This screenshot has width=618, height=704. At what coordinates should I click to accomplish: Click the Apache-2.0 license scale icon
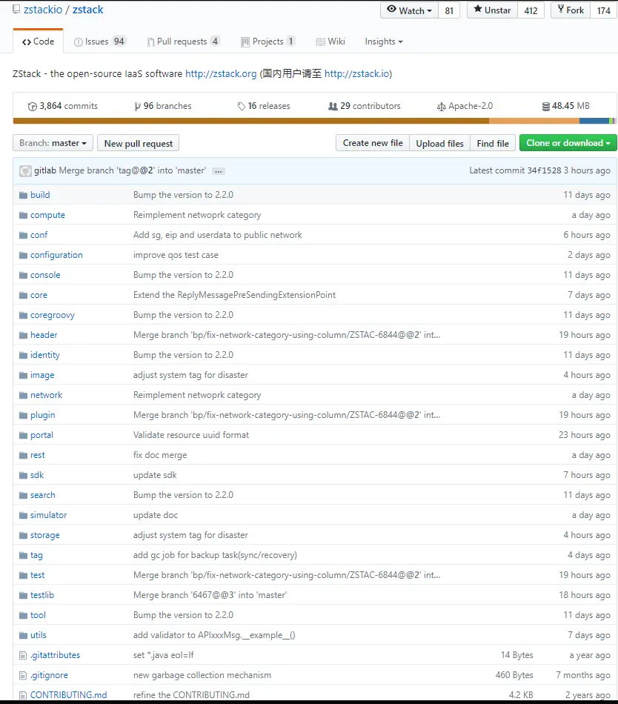pyautogui.click(x=441, y=107)
